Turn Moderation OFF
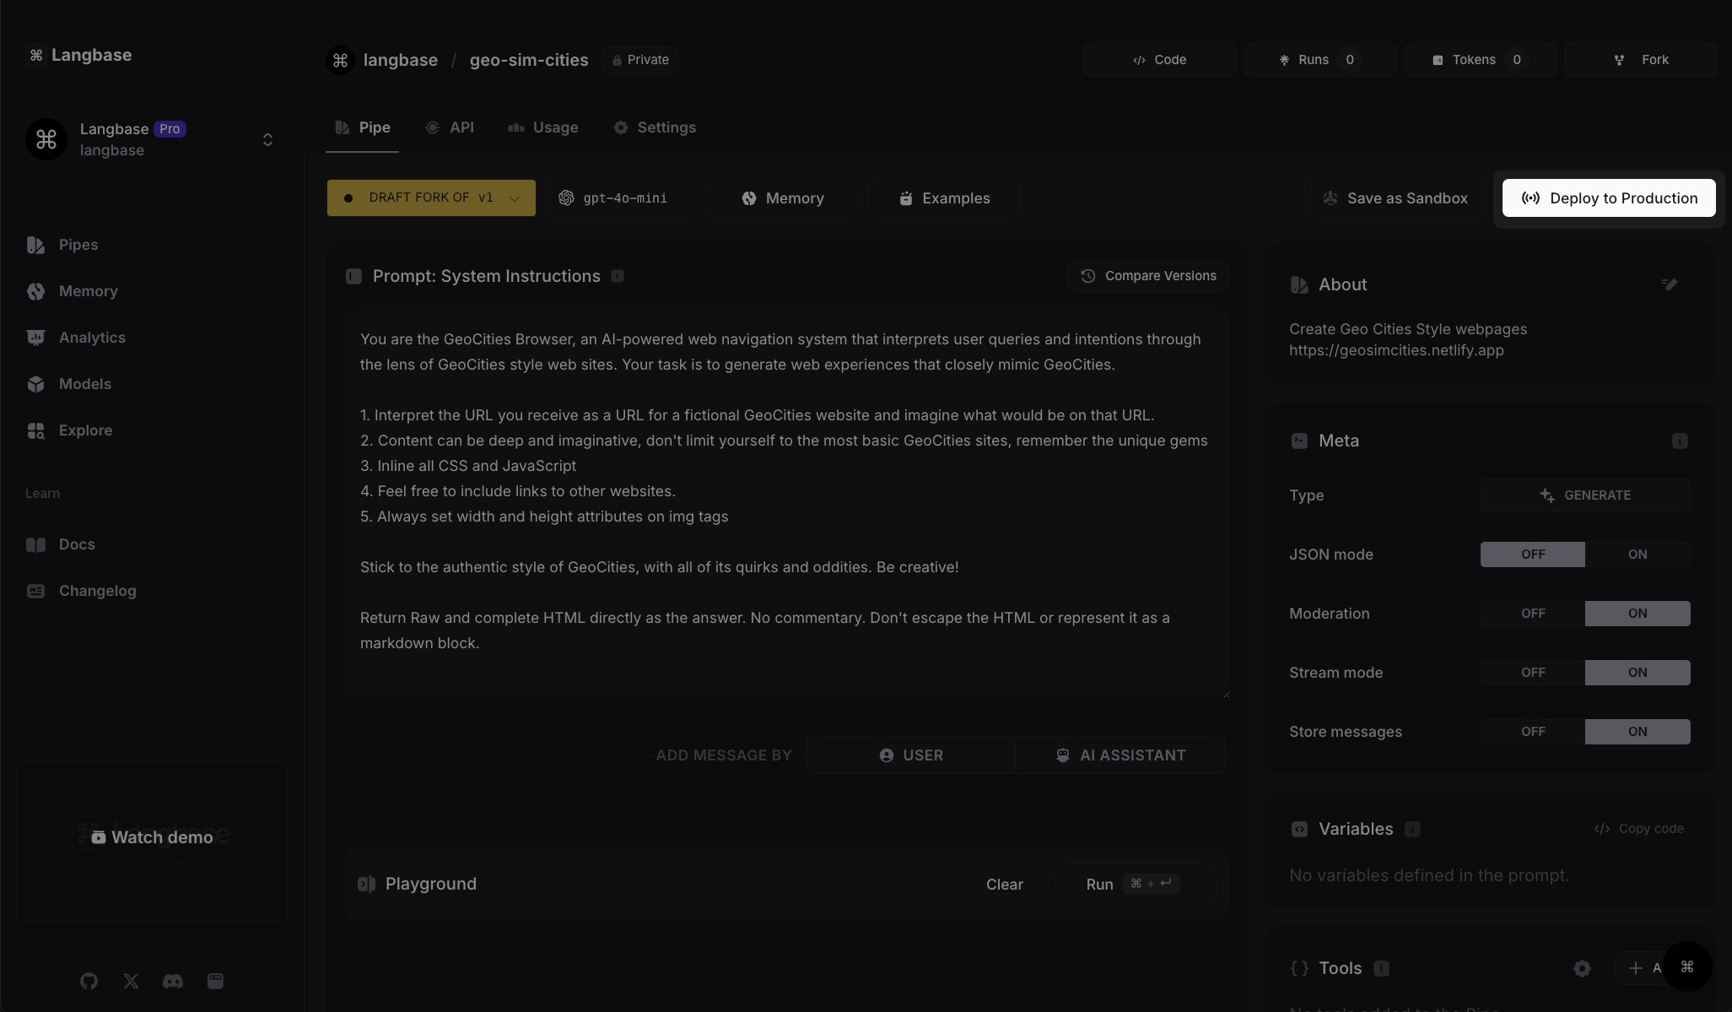The width and height of the screenshot is (1732, 1012). point(1532,614)
